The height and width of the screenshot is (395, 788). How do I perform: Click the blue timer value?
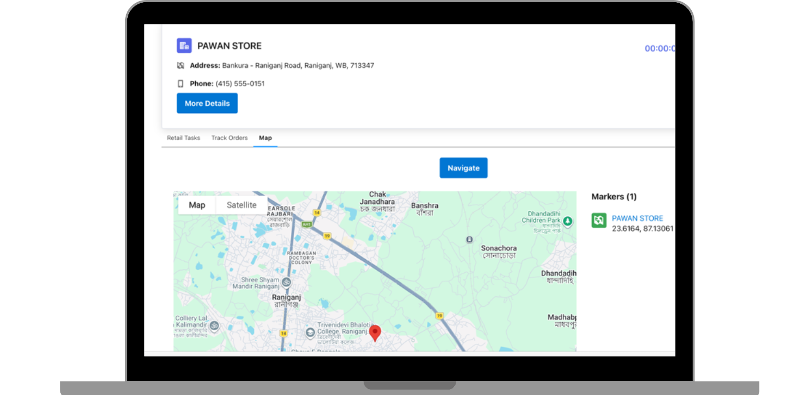point(660,48)
